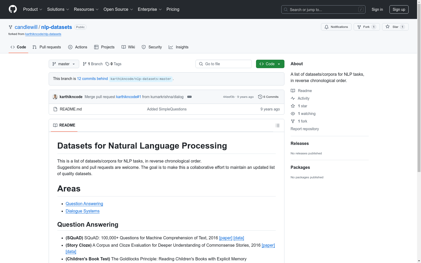Switch to the Code tab
This screenshot has height=263, width=421.
[x=18, y=47]
